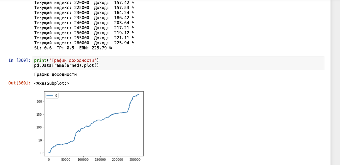Select the output line with index 260000
Screen dimensions: 340x165
(x=84, y=43)
